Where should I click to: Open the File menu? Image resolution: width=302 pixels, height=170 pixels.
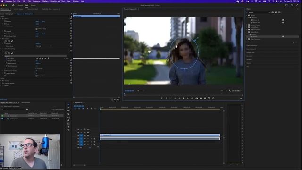tap(19, 1)
